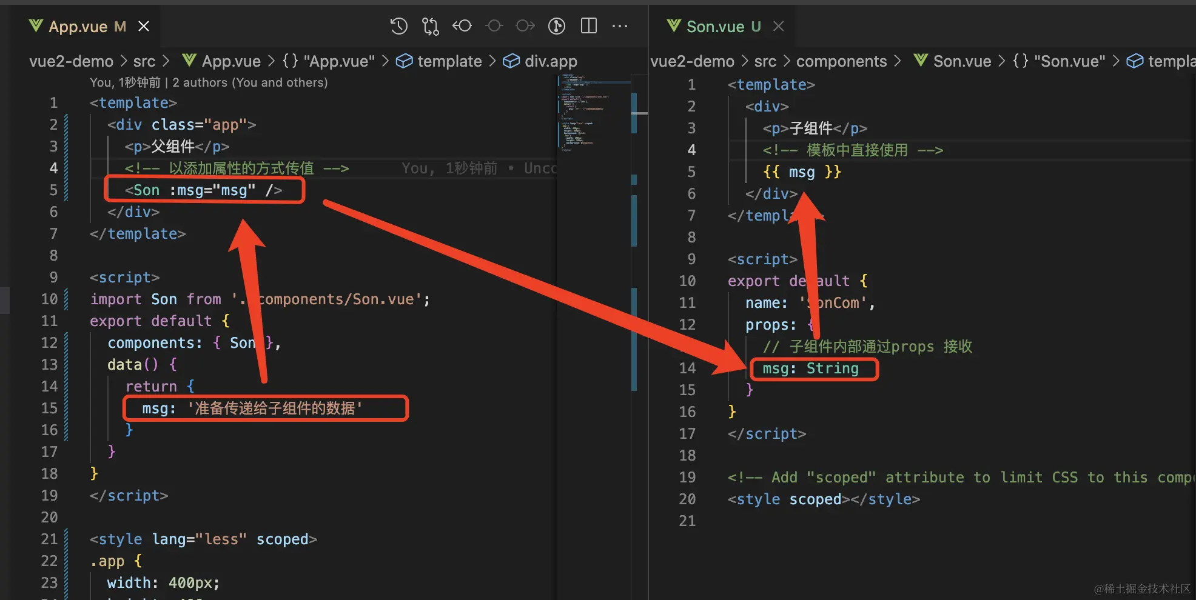
Task: Click the "msg: '准备传递给子组件的数据'" line
Action: point(252,408)
